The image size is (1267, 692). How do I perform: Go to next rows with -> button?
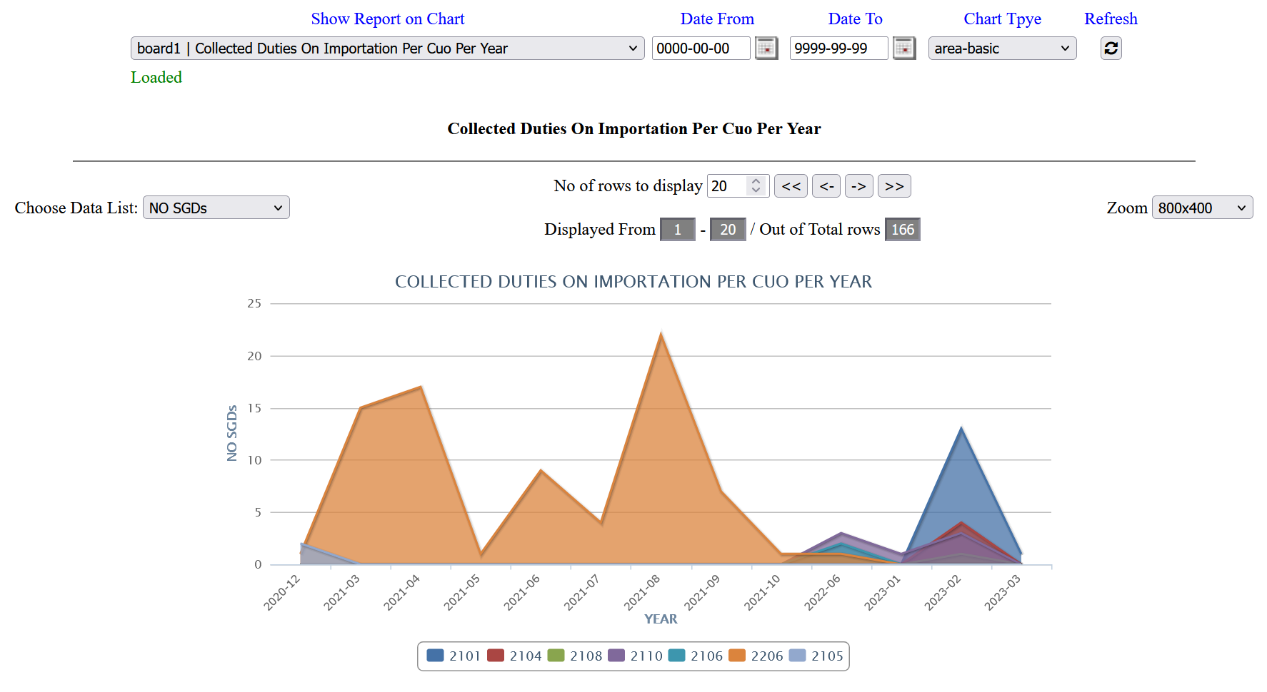click(x=858, y=186)
